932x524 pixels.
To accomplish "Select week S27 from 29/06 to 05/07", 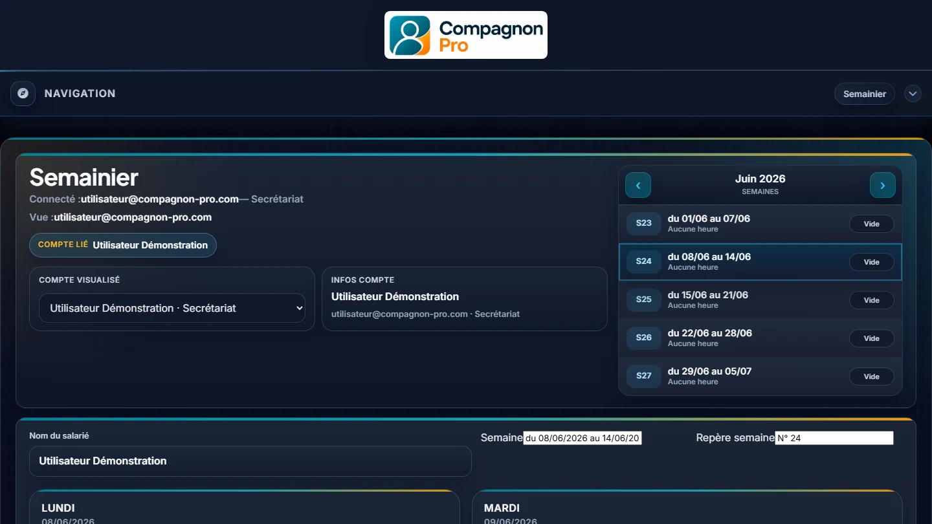I will click(x=760, y=377).
